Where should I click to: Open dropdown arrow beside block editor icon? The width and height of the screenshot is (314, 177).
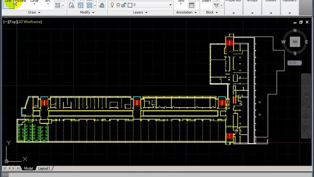pos(221,5)
